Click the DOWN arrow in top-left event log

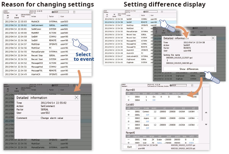pyautogui.click(x=16, y=16)
